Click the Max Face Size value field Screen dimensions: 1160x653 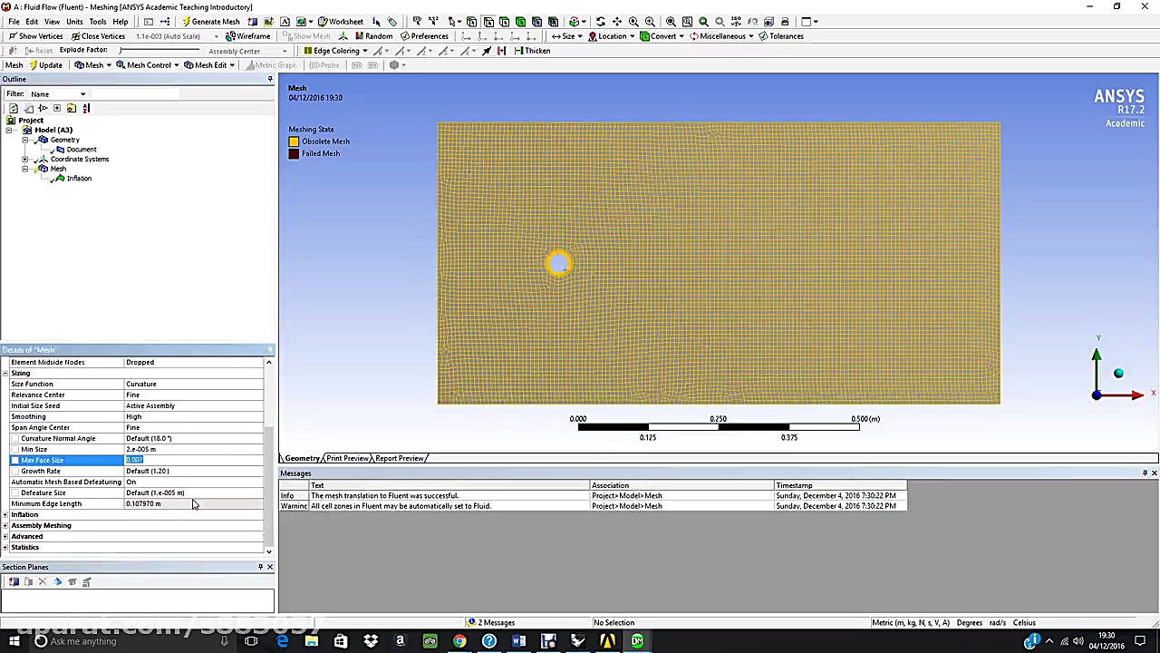coord(194,460)
